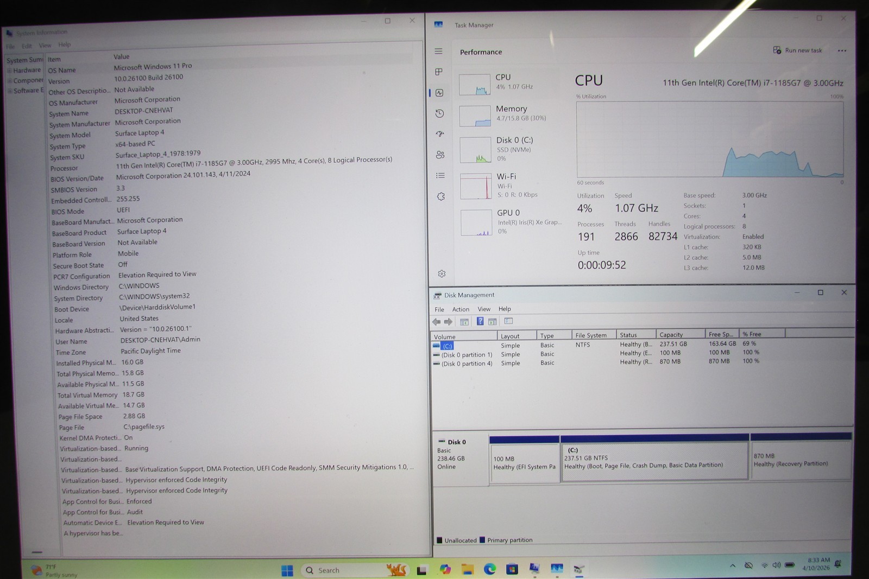Open Task Manager settings gear
The height and width of the screenshot is (579, 869).
click(x=442, y=273)
